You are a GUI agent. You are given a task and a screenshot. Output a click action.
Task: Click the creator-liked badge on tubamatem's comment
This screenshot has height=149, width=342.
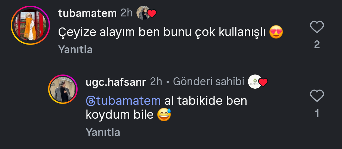tap(146, 13)
